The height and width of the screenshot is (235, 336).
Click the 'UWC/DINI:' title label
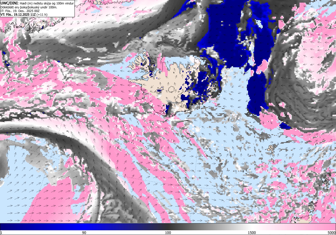coord(10,3)
